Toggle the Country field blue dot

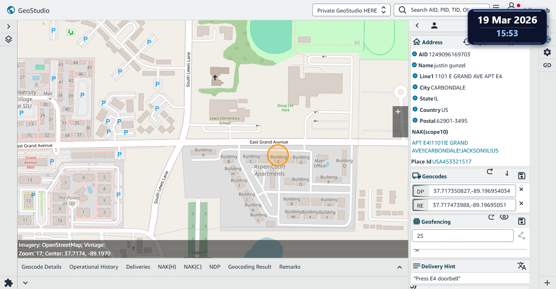pos(414,109)
